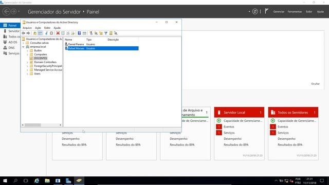Click the clipboard copy toolbar icon
This screenshot has height=185, width=329.
tap(51, 33)
